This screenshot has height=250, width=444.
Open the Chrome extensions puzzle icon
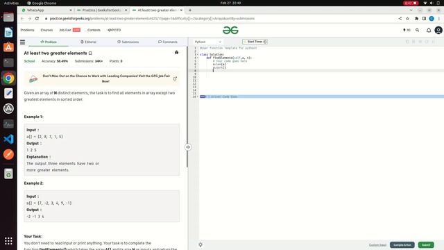416,19
